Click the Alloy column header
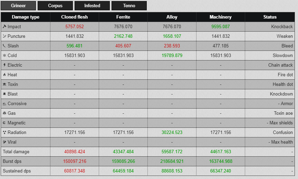 172,17
